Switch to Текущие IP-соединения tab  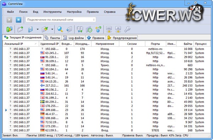pos(23,37)
